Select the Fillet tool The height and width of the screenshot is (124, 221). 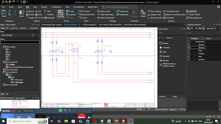point(48,11)
